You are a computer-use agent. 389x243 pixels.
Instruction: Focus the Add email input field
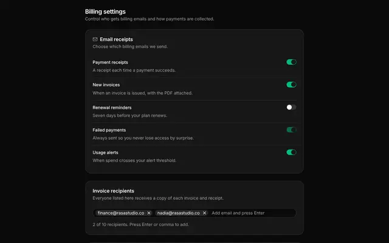click(x=253, y=213)
